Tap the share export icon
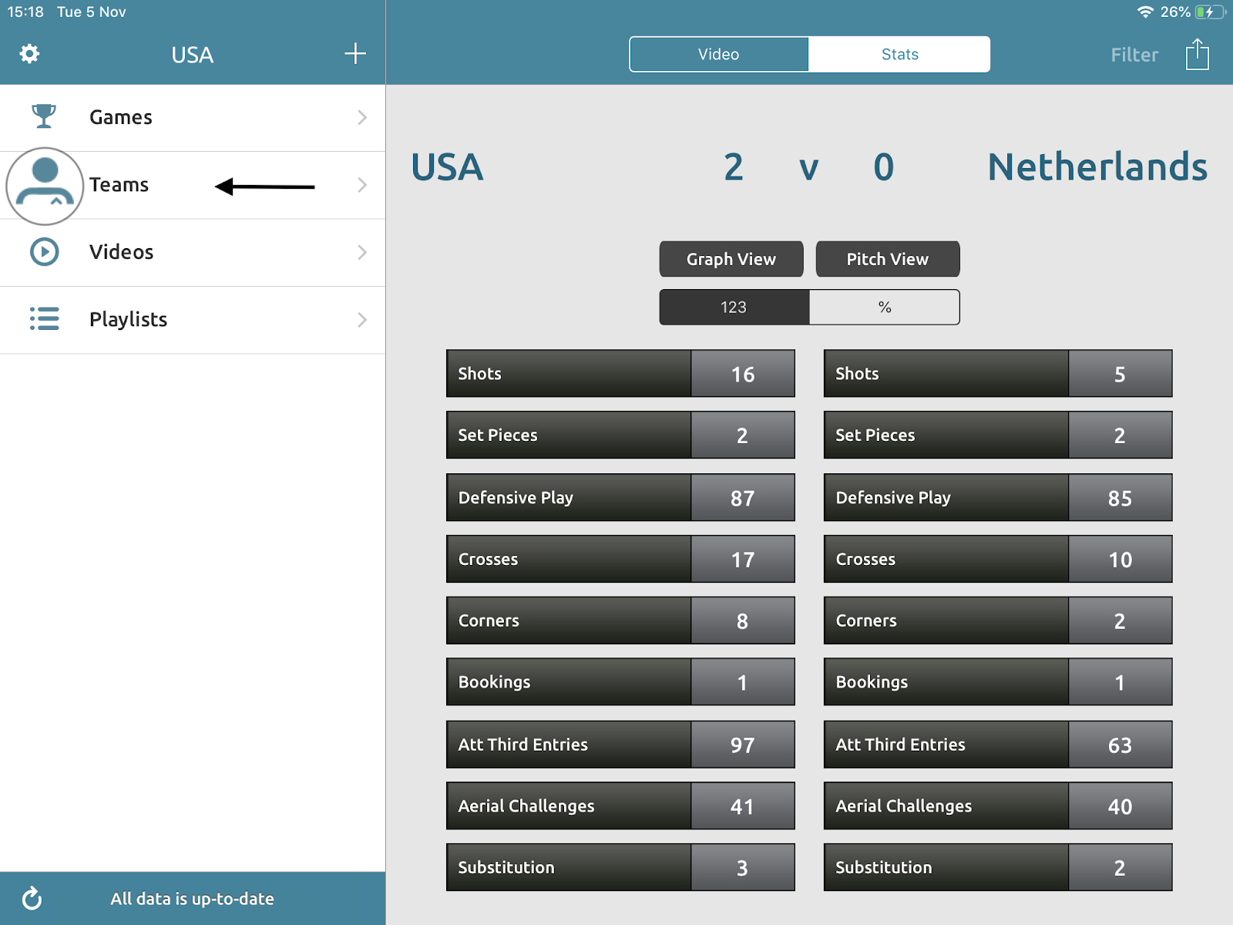Screen dimensions: 1233x925 pyautogui.click(x=1197, y=55)
